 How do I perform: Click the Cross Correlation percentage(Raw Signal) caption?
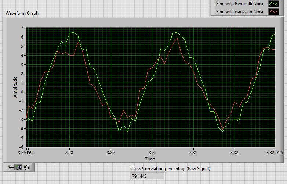pos(170,169)
